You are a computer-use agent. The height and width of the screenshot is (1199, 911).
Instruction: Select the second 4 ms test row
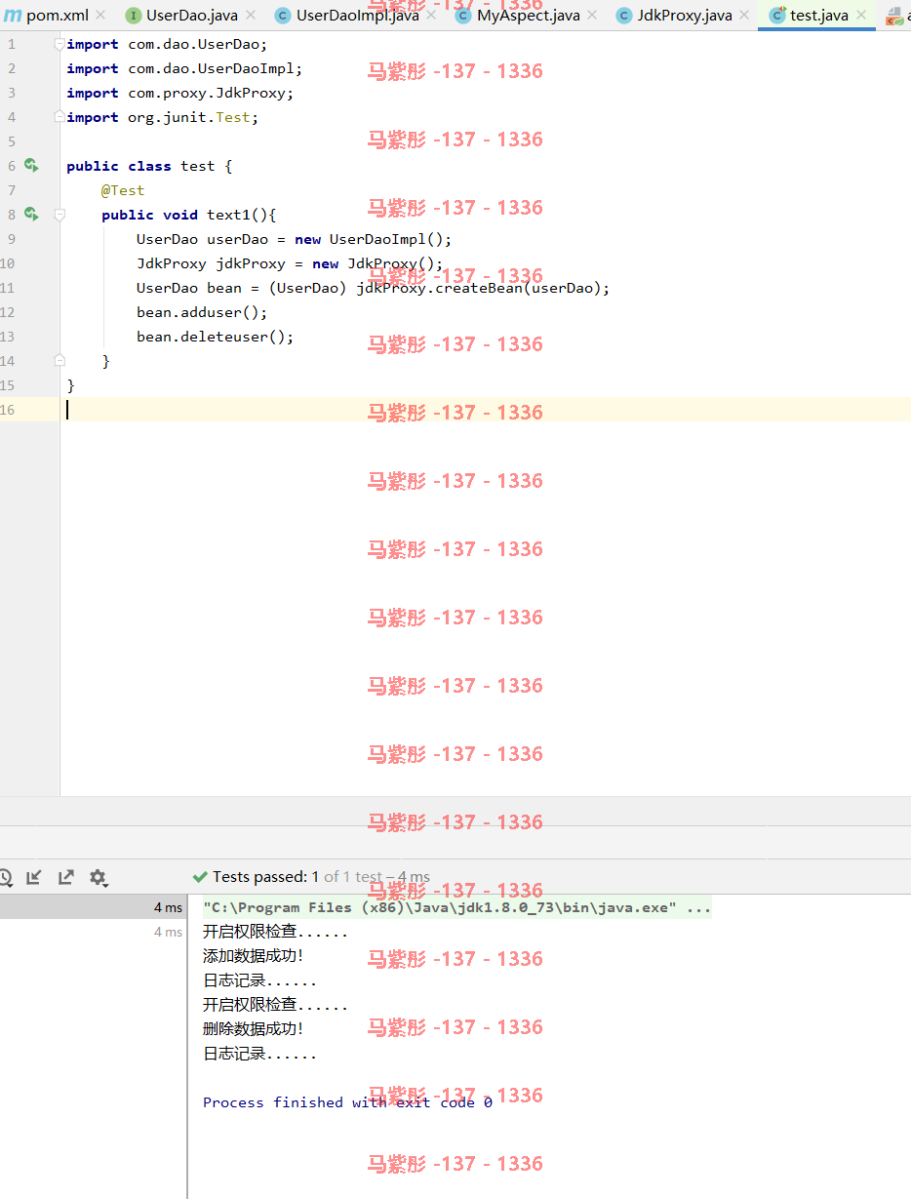coord(94,932)
